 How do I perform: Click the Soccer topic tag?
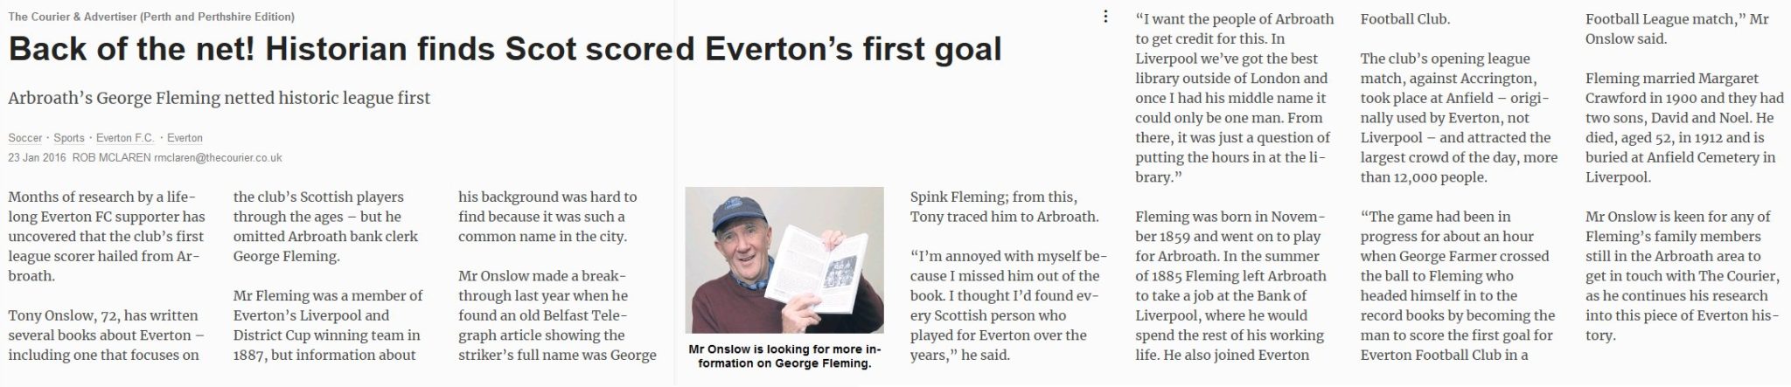point(24,138)
